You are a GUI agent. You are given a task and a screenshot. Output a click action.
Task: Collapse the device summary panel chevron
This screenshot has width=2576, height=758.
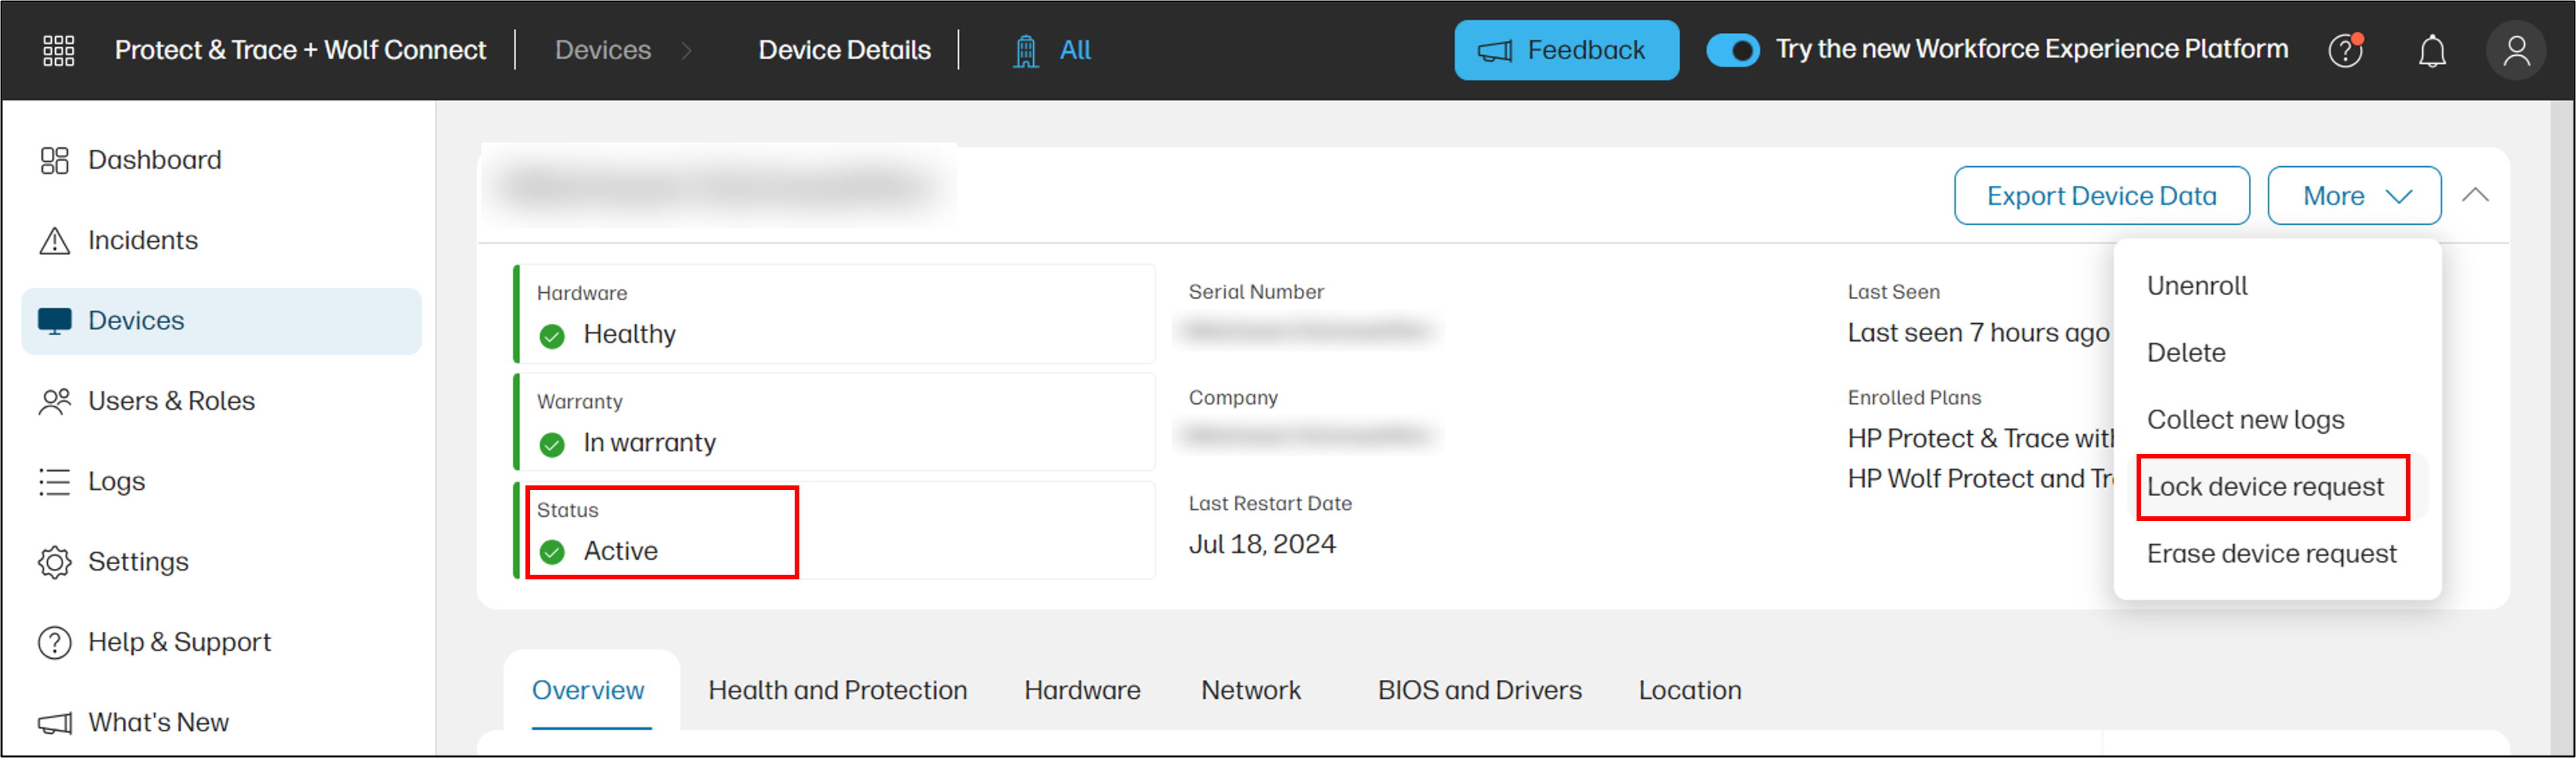tap(2475, 196)
